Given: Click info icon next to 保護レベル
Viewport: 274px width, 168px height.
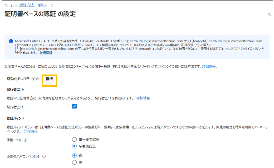Looking at the screenshot, I should click(x=26, y=140).
